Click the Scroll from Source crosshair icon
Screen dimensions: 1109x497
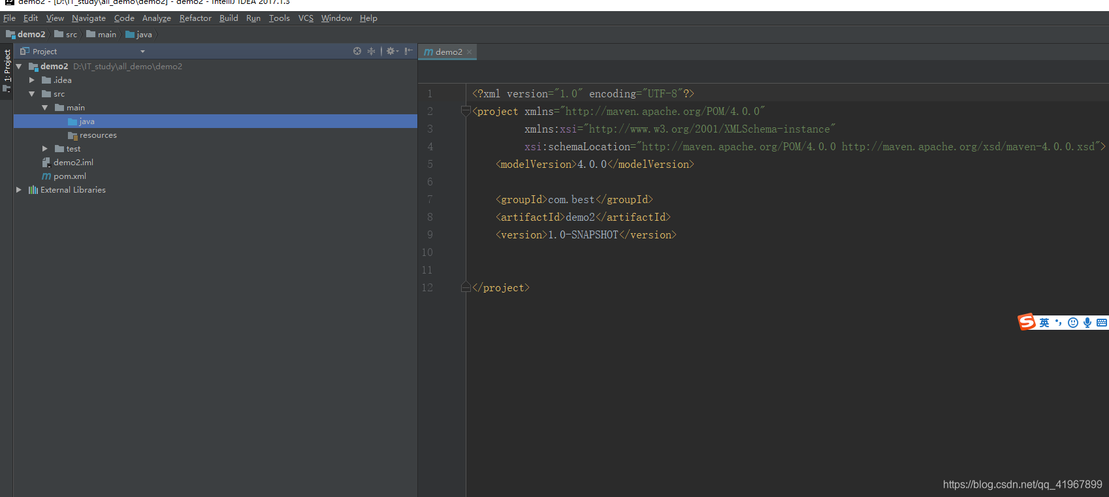pos(357,51)
